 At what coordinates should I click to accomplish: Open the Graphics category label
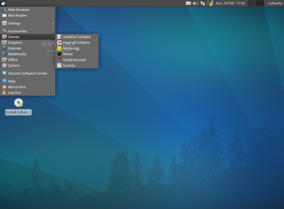(x=15, y=43)
